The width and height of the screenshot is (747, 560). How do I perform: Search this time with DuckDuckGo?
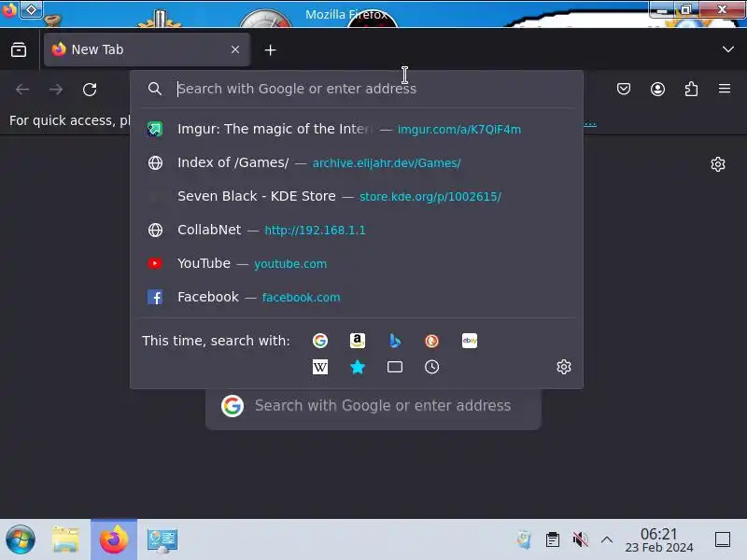click(431, 341)
